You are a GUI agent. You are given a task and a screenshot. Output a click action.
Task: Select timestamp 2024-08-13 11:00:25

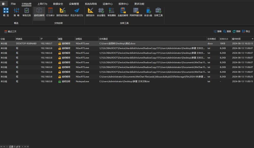point(243,77)
